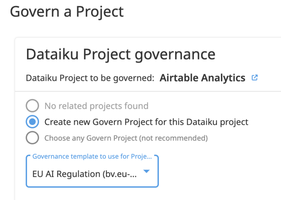The image size is (281, 200).
Task: Click the 'No related projects found' label text
Action: tap(97, 106)
